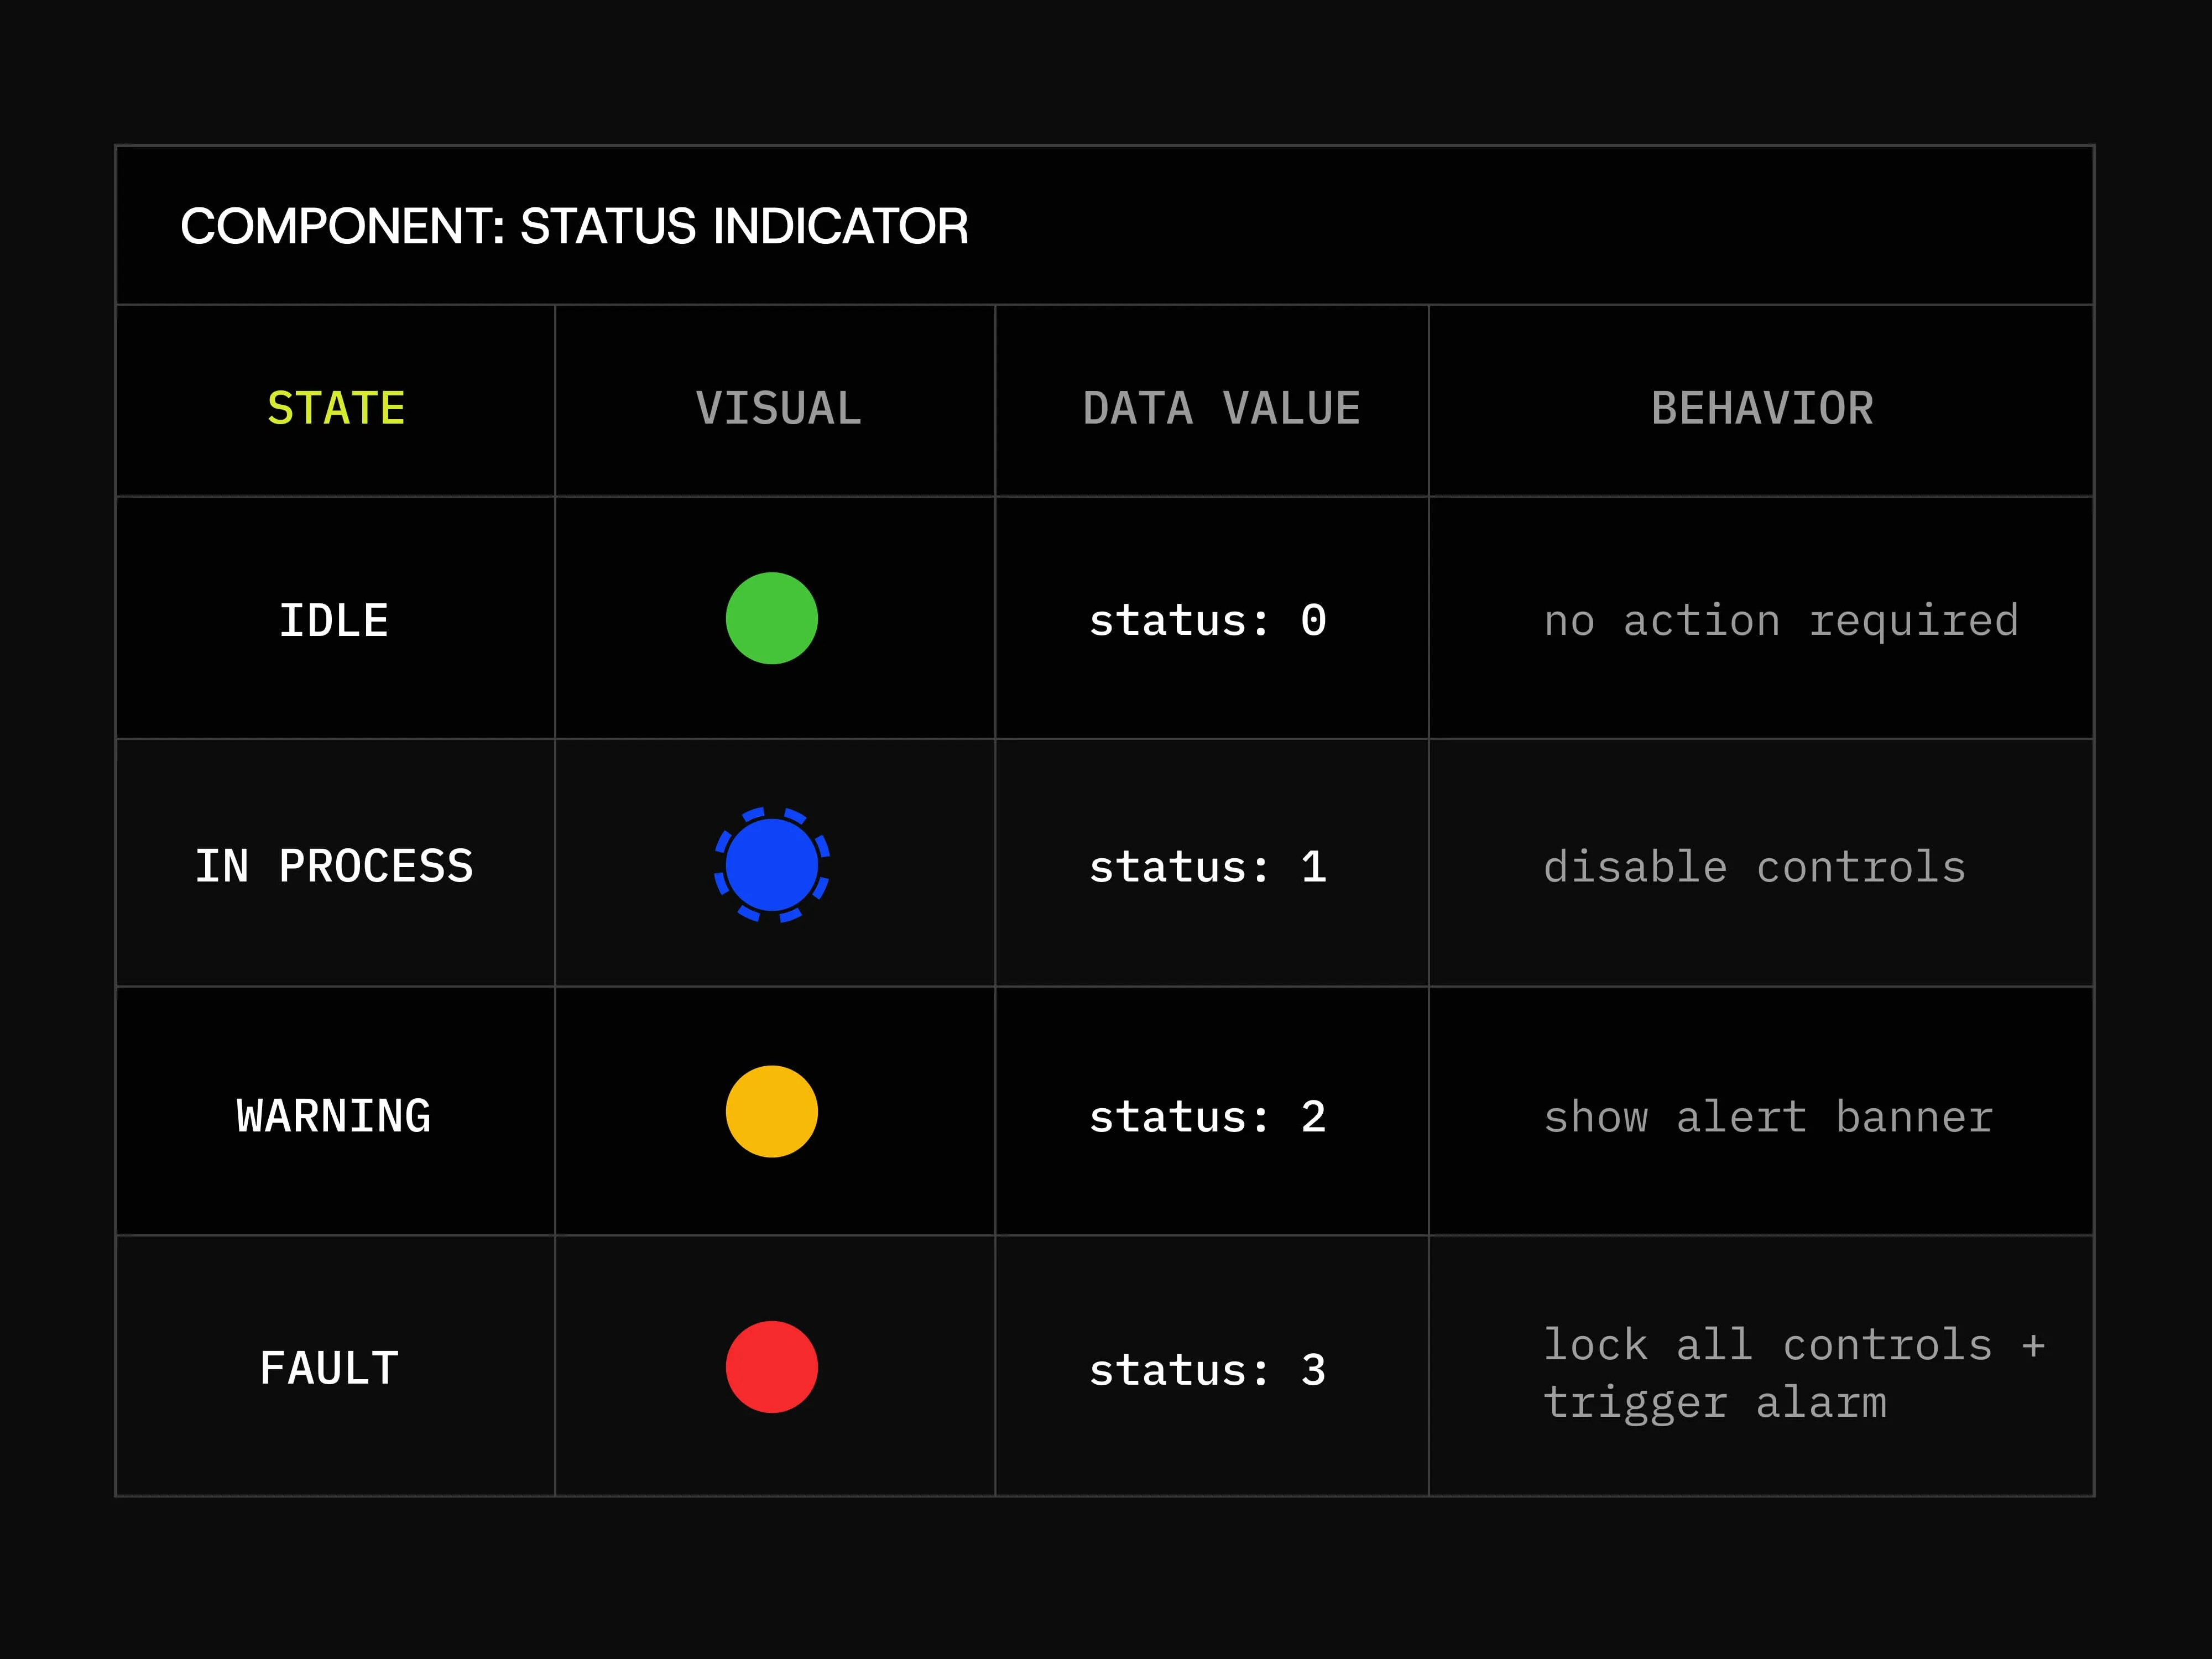Click the 'status: 3' data value
The height and width of the screenshot is (1659, 2212).
(1207, 1369)
